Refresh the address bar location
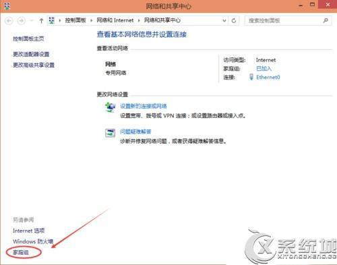The image size is (337, 265). click(x=234, y=21)
